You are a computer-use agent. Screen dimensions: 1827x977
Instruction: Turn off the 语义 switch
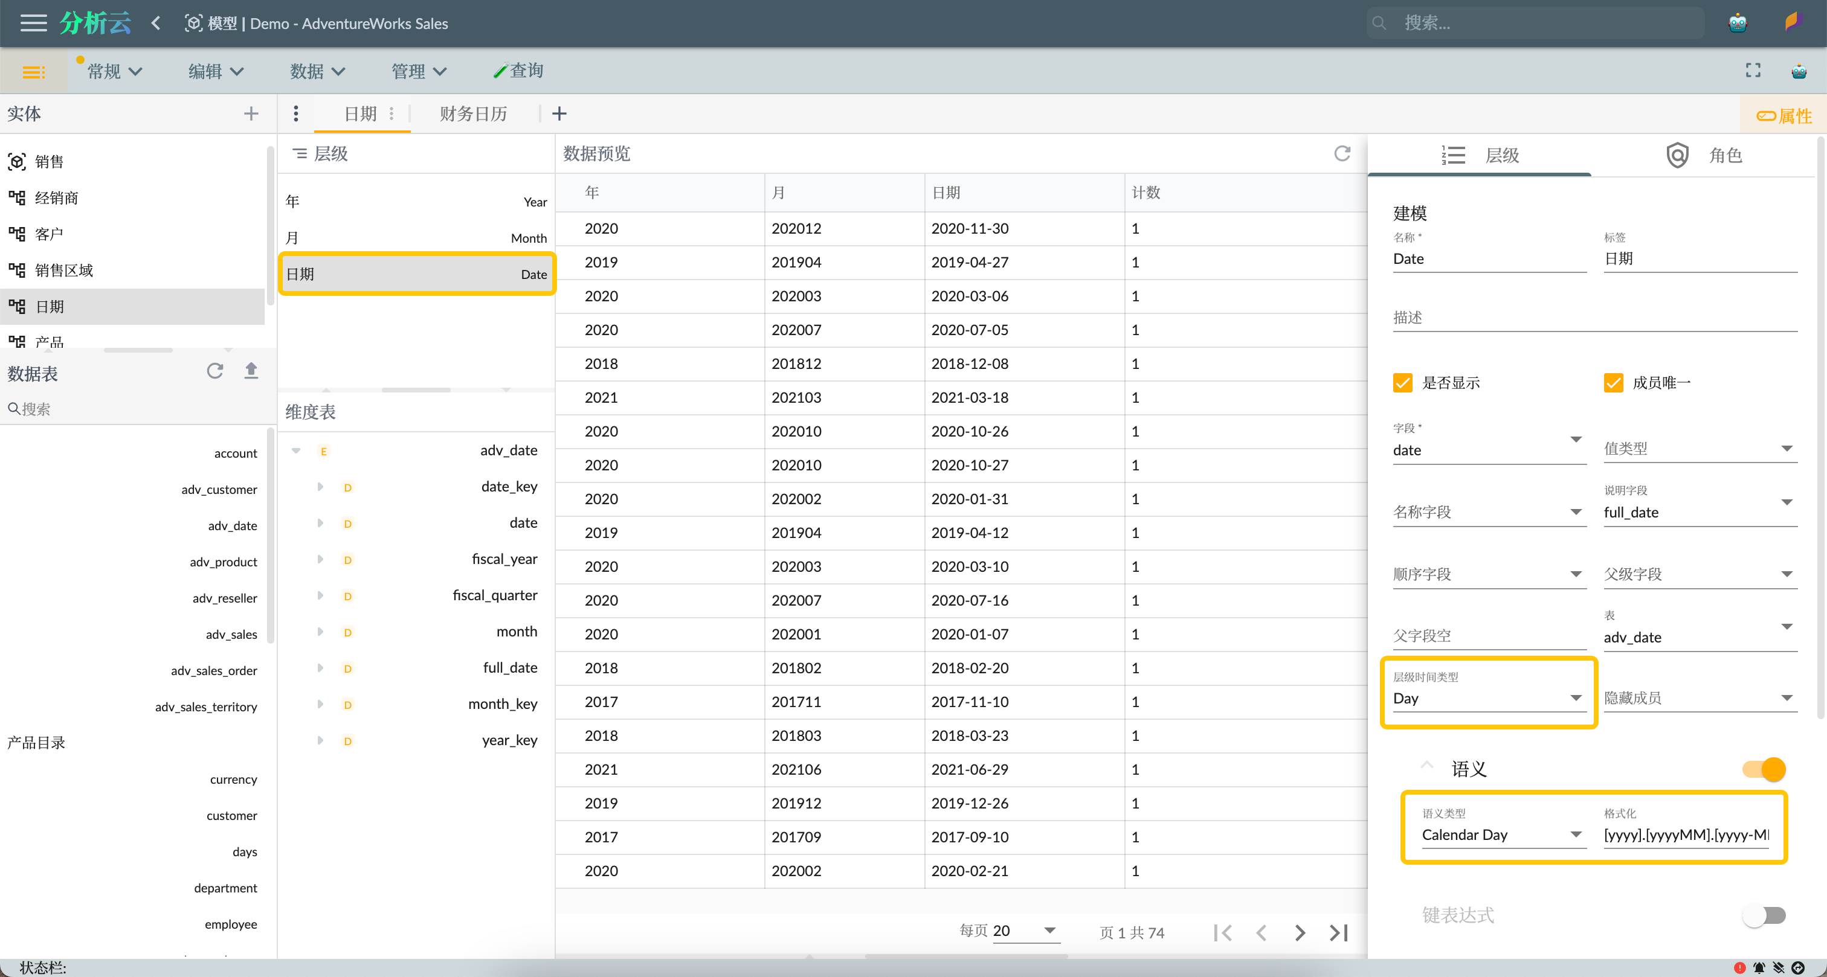coord(1764,769)
